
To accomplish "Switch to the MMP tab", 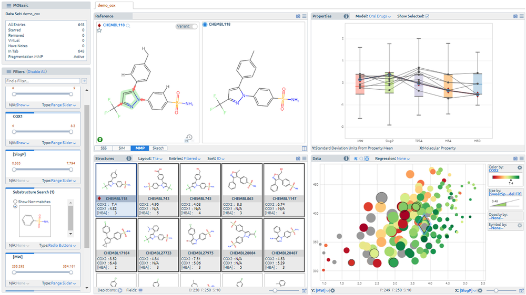I will coord(140,148).
